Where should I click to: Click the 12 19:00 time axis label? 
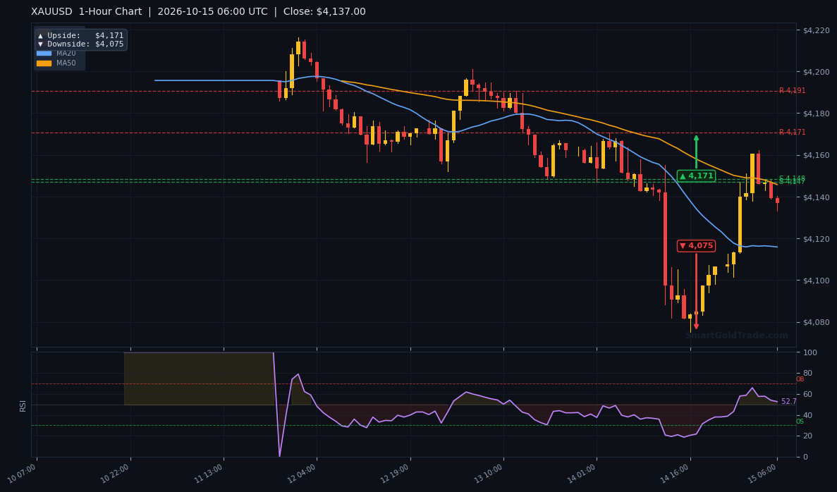pyautogui.click(x=396, y=474)
